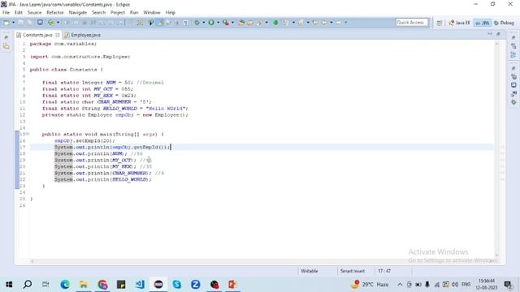
Task: Expand the External Tools dropdown arrow
Action: [x=232, y=23]
